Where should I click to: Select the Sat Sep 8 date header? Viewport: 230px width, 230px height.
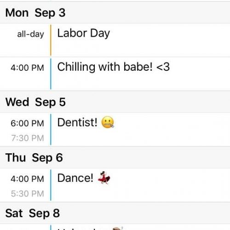[33, 213]
